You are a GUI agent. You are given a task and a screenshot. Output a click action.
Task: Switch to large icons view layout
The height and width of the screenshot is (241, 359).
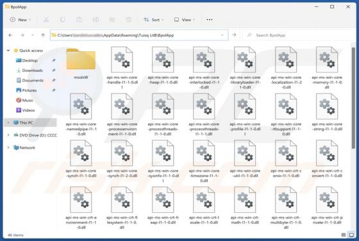[351, 235]
